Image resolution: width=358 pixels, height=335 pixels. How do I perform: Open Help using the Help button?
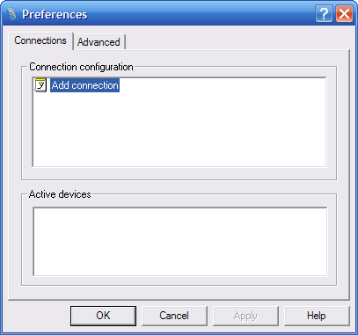(x=317, y=316)
